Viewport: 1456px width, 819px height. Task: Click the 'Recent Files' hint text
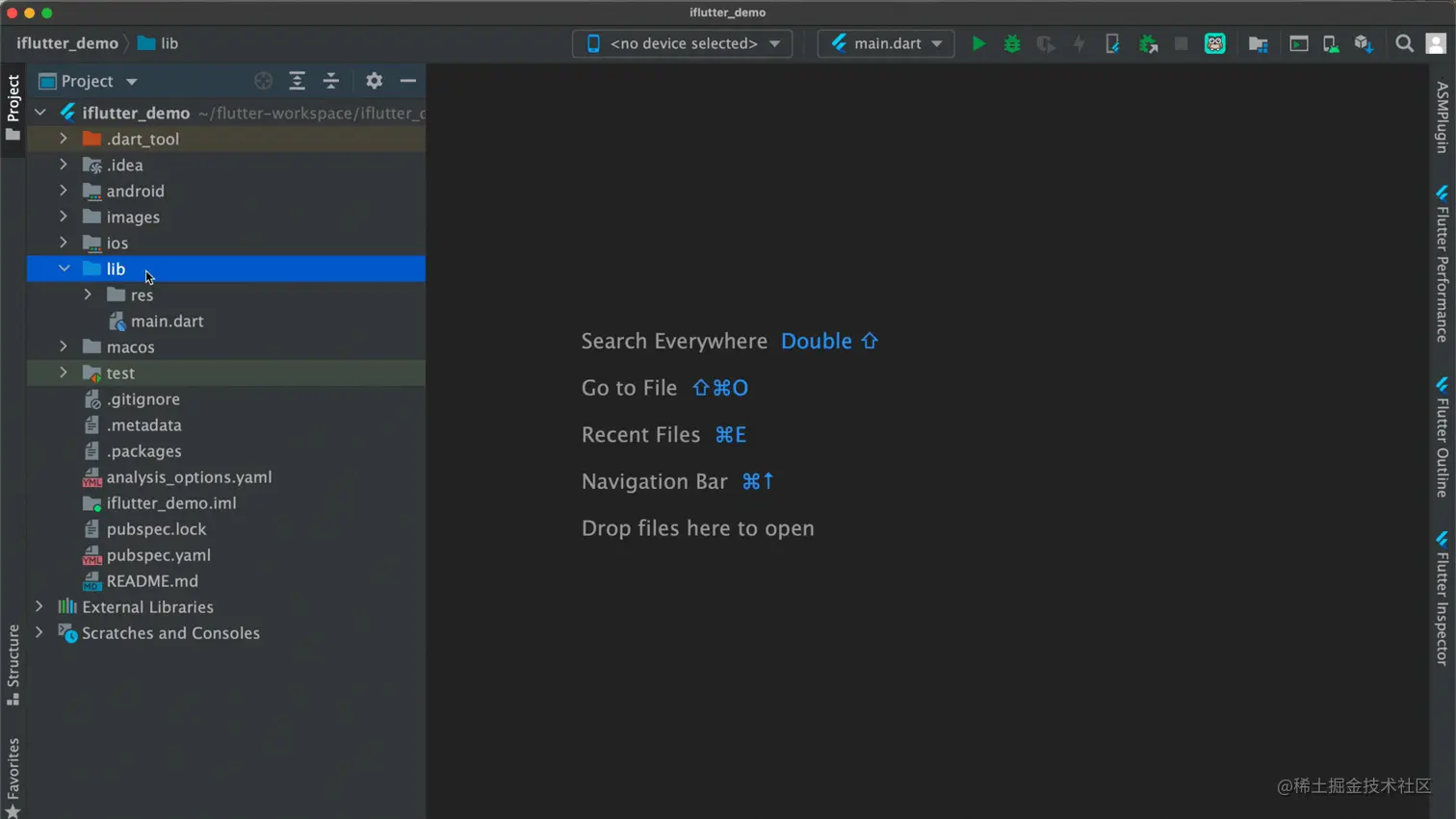point(640,435)
